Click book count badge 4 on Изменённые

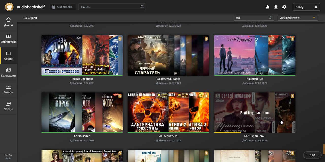pos(292,39)
